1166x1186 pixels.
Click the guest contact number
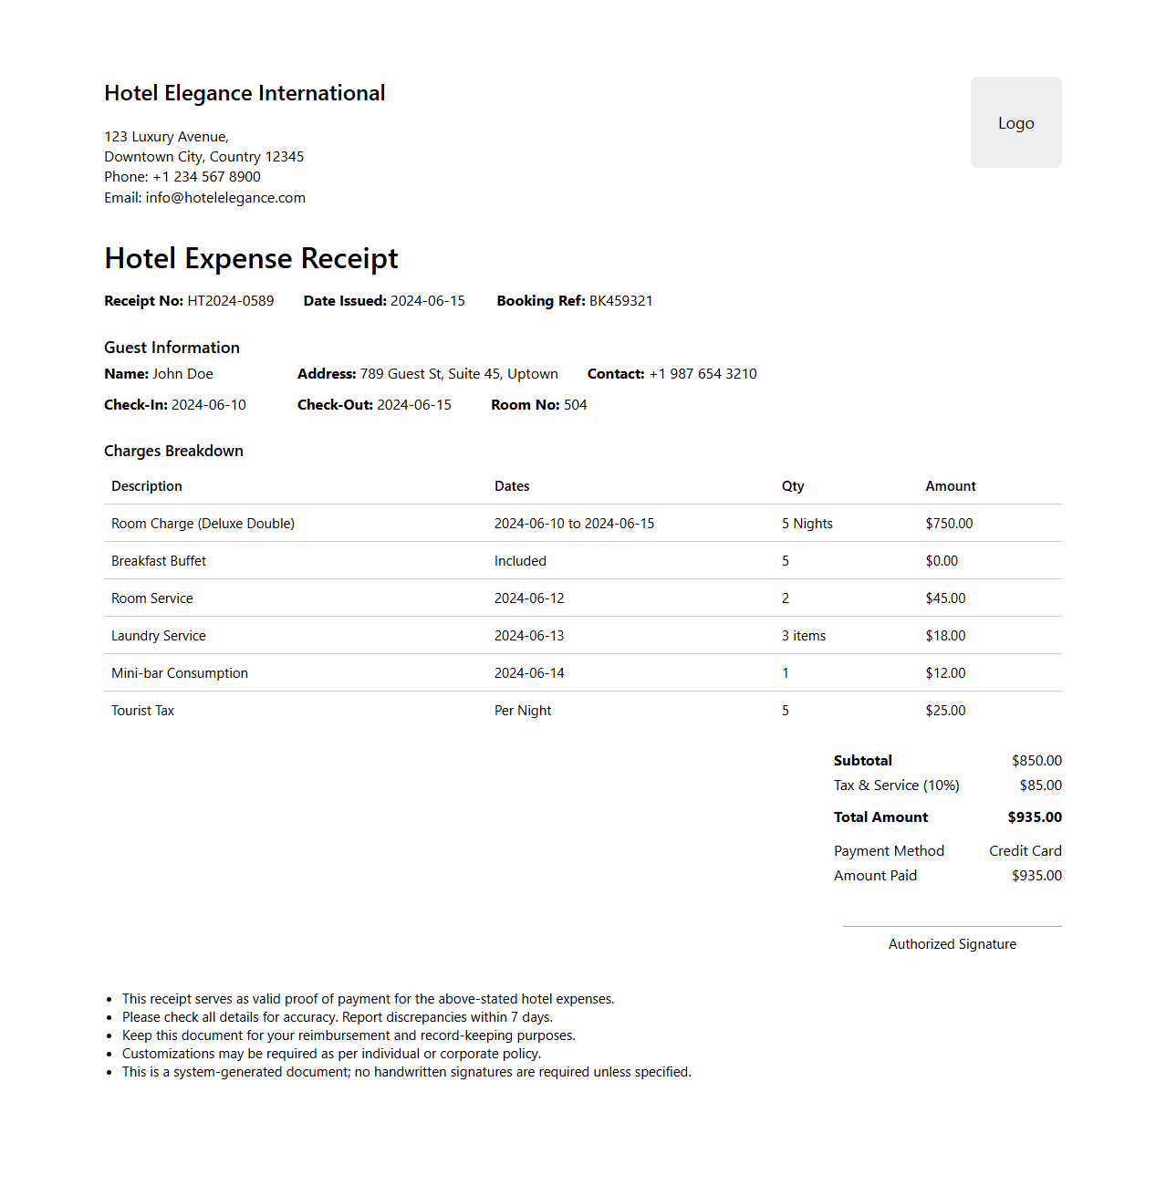point(703,374)
